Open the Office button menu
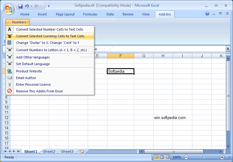The image size is (233, 162). pos(9,9)
